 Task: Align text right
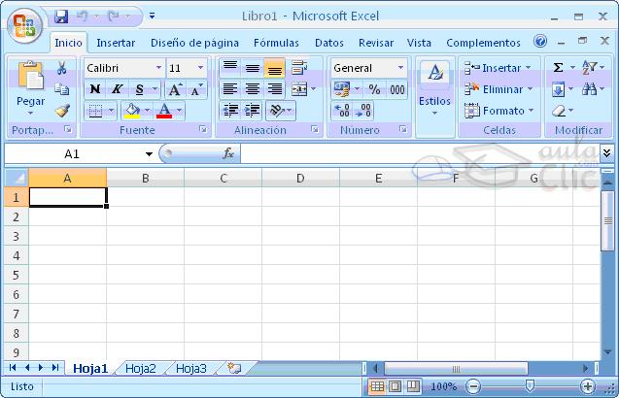(x=275, y=89)
